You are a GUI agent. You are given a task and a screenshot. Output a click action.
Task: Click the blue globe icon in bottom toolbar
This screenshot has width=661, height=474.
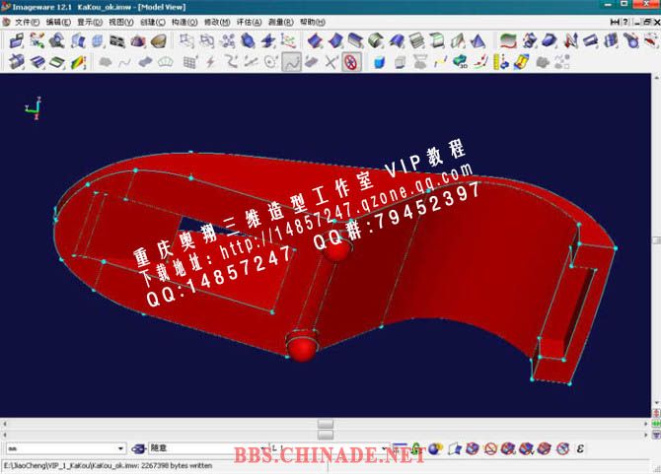pyautogui.click(x=435, y=448)
